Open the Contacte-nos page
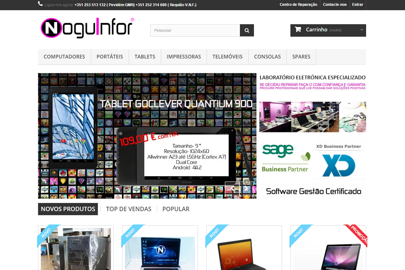Viewport: 405px width, 270px height. coord(335,4)
